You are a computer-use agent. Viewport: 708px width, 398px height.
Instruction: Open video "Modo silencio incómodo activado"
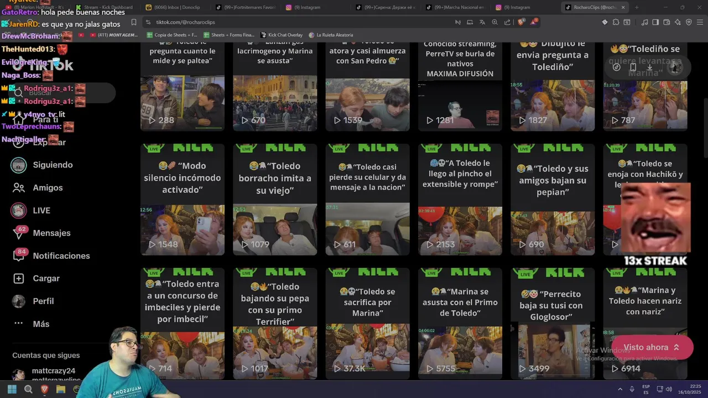coord(183,200)
